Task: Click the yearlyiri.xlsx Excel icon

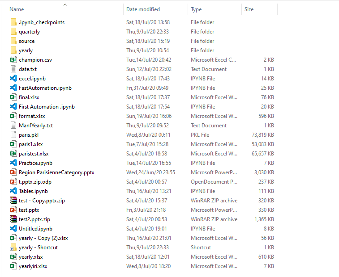Action: (13, 266)
